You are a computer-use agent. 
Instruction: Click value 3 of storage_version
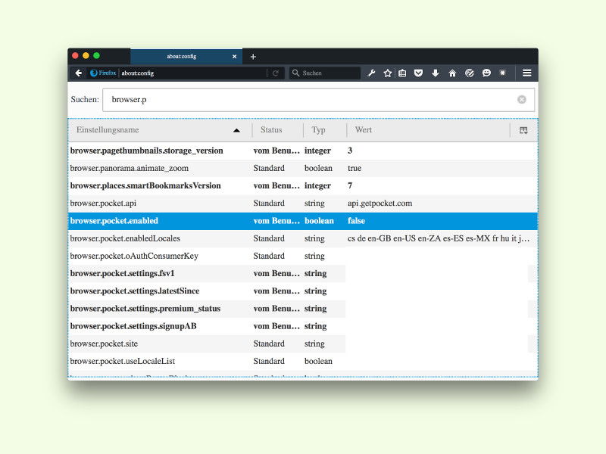(350, 151)
